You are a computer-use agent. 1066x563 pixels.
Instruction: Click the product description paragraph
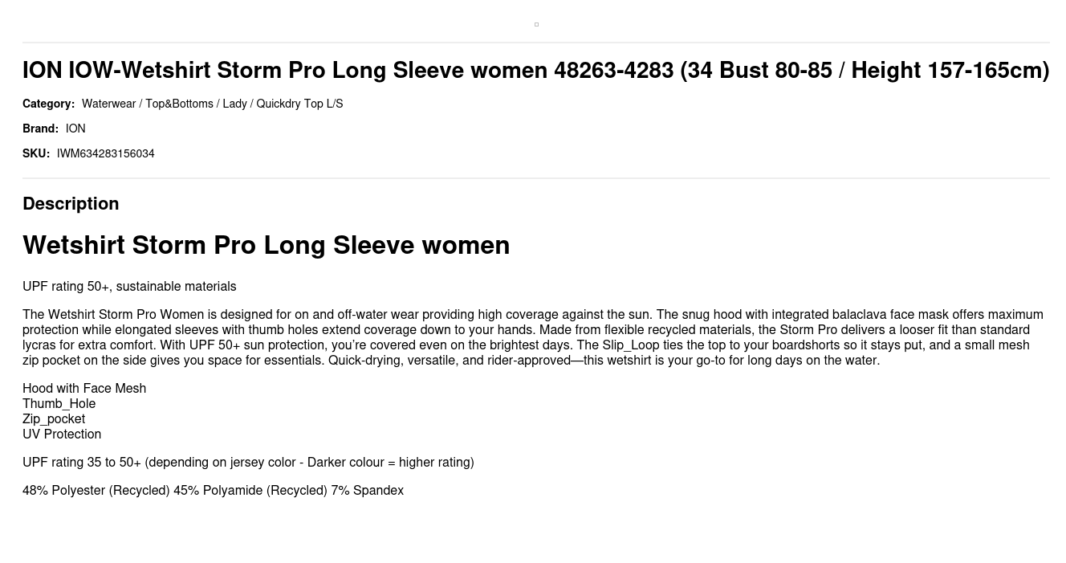533,337
